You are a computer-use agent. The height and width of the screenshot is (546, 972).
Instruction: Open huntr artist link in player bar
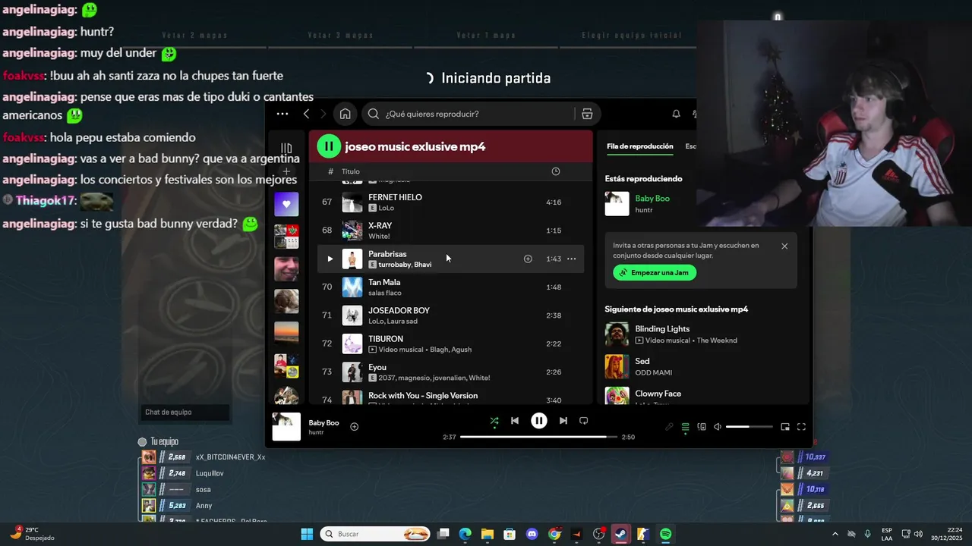click(x=316, y=432)
